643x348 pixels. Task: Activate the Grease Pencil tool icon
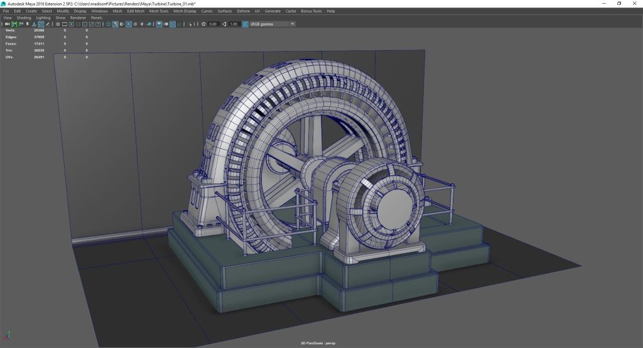click(49, 24)
